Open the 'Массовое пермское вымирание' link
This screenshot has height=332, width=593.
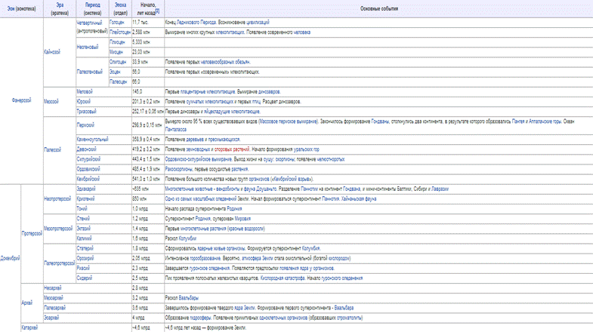289,121
